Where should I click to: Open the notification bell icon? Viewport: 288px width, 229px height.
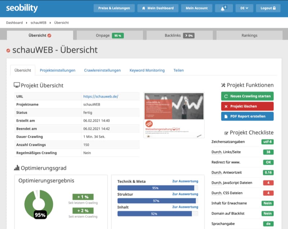click(x=224, y=8)
